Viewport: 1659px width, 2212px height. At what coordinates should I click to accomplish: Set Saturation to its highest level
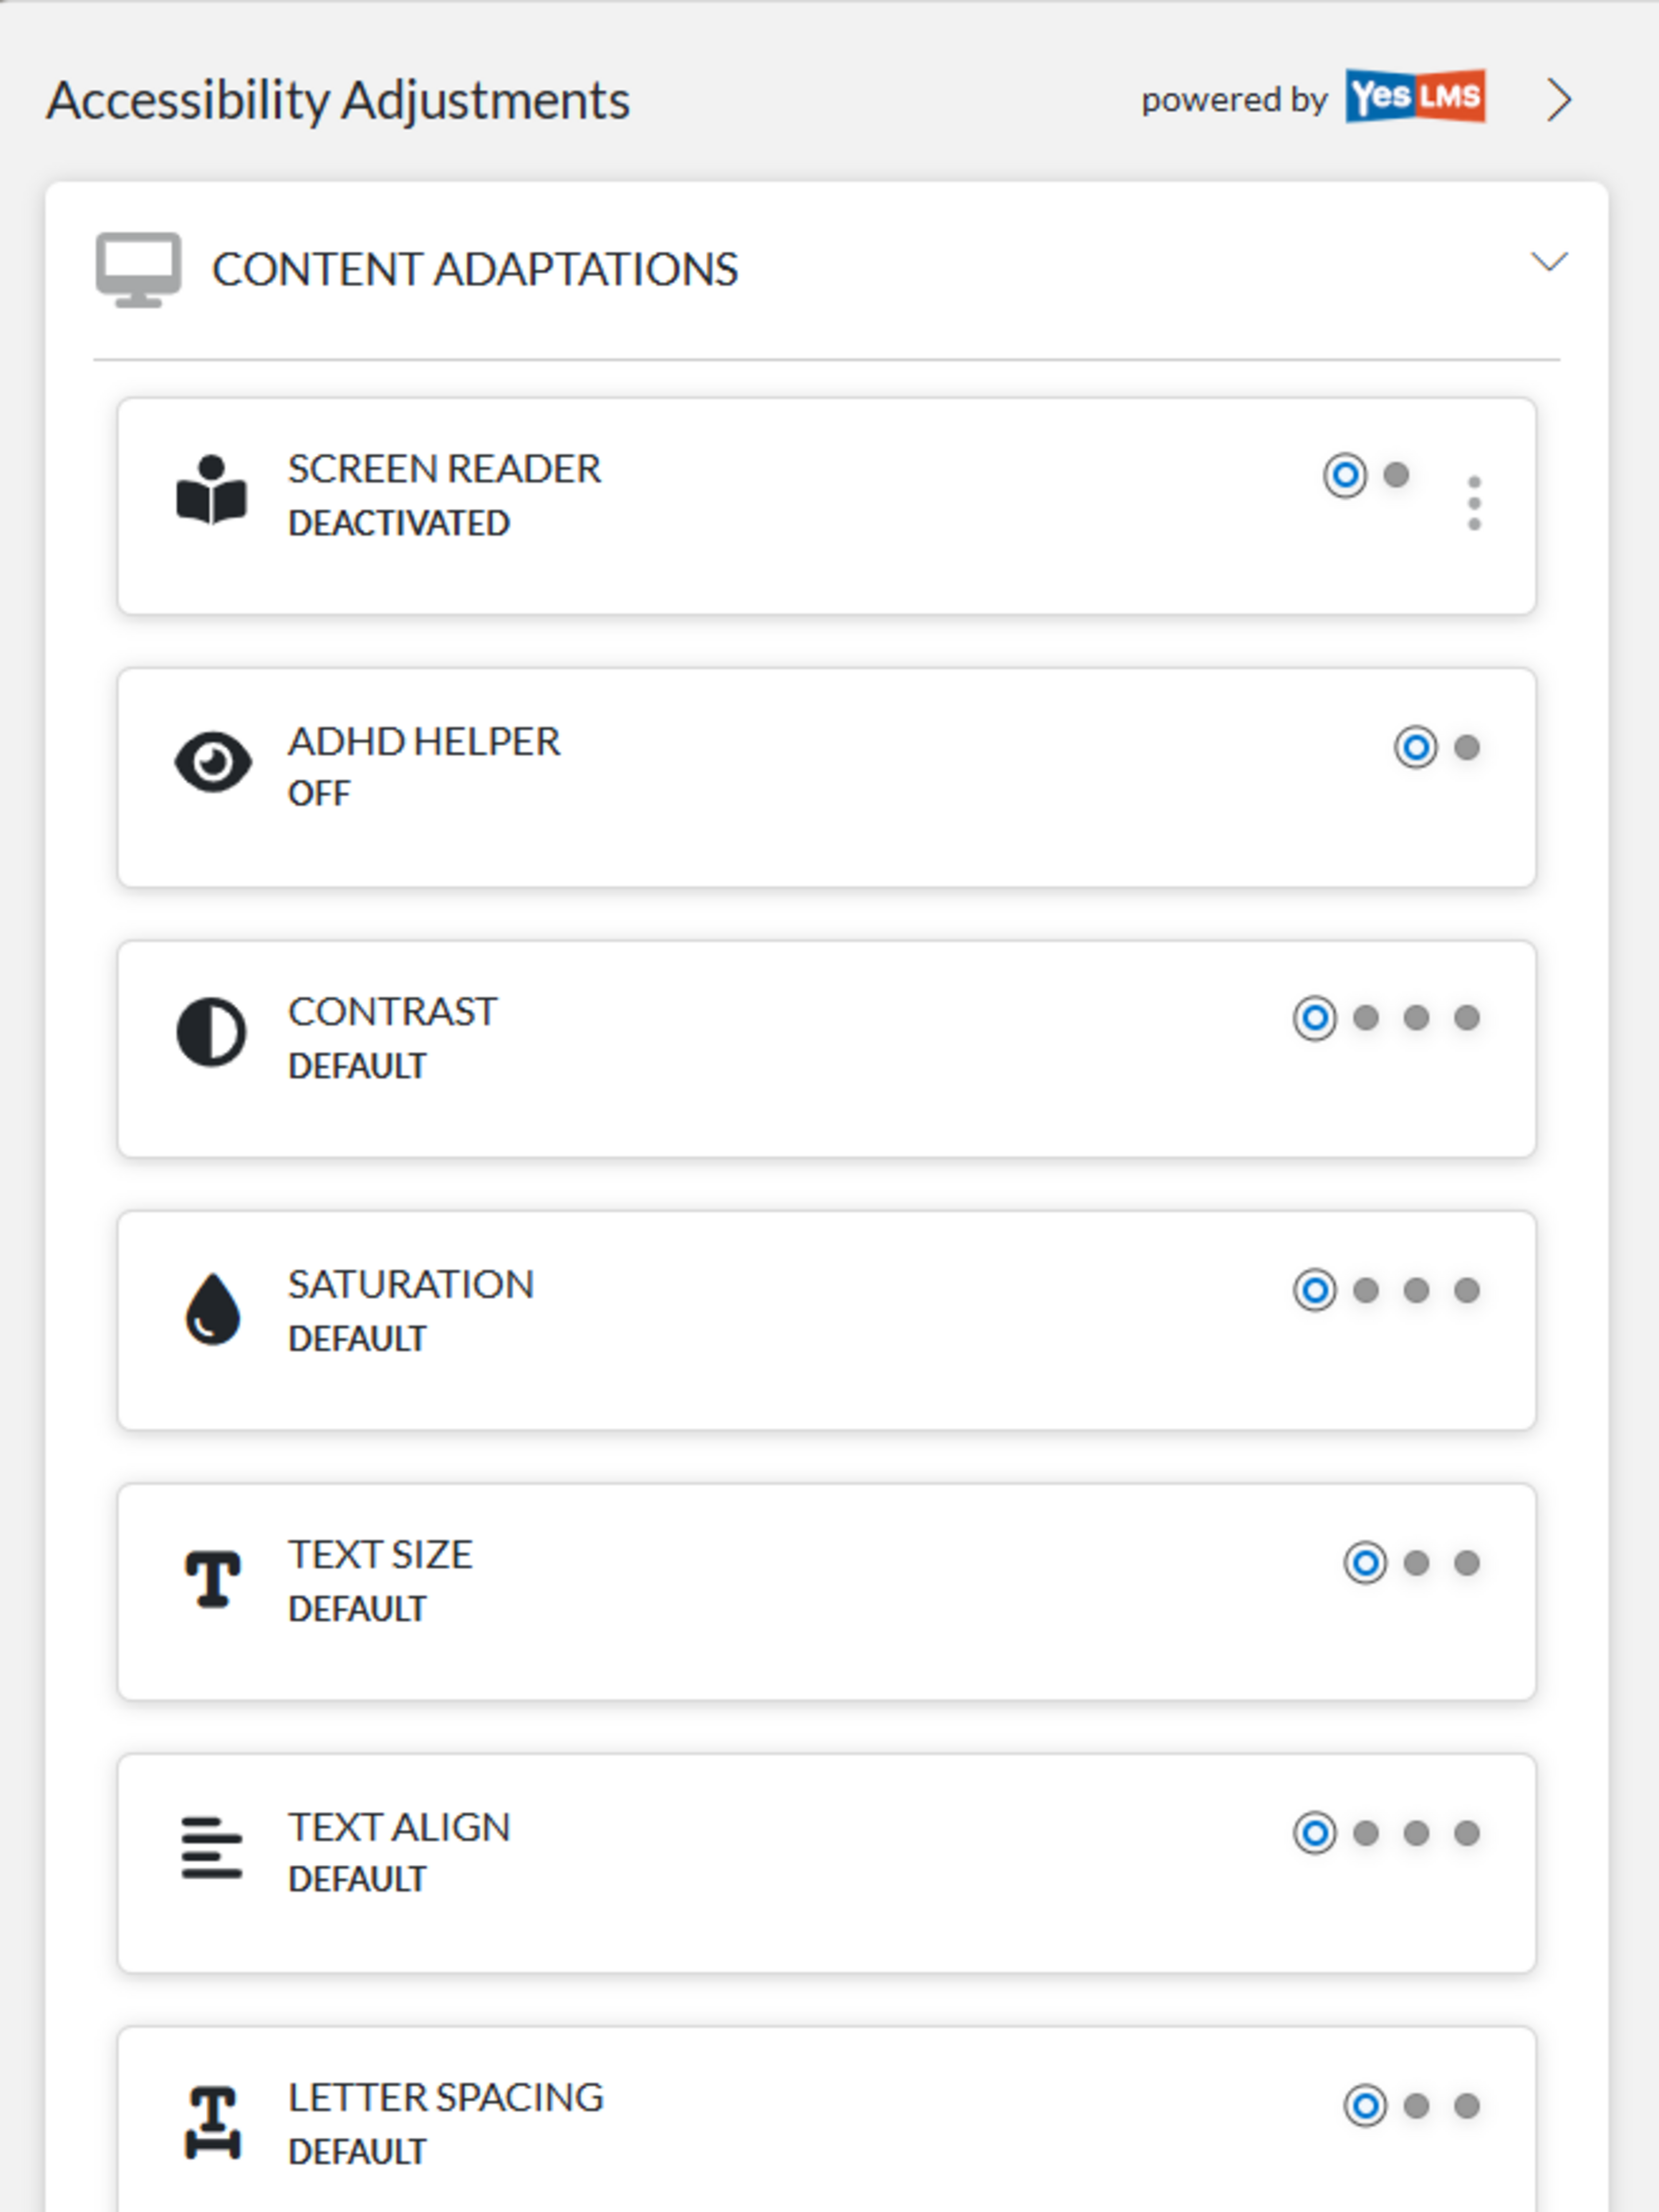point(1466,1291)
